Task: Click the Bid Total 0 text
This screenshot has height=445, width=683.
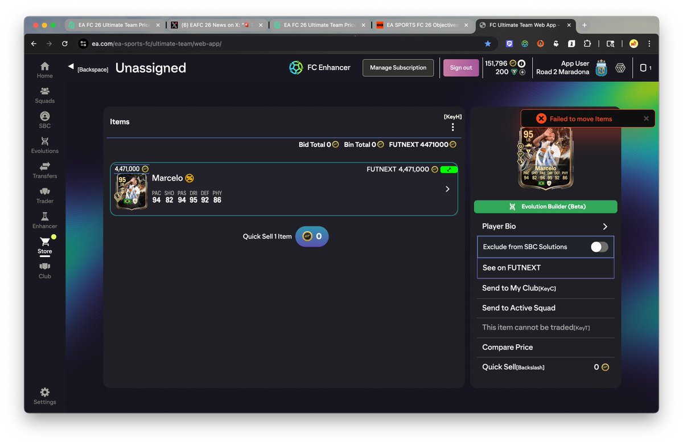Action: pyautogui.click(x=315, y=145)
